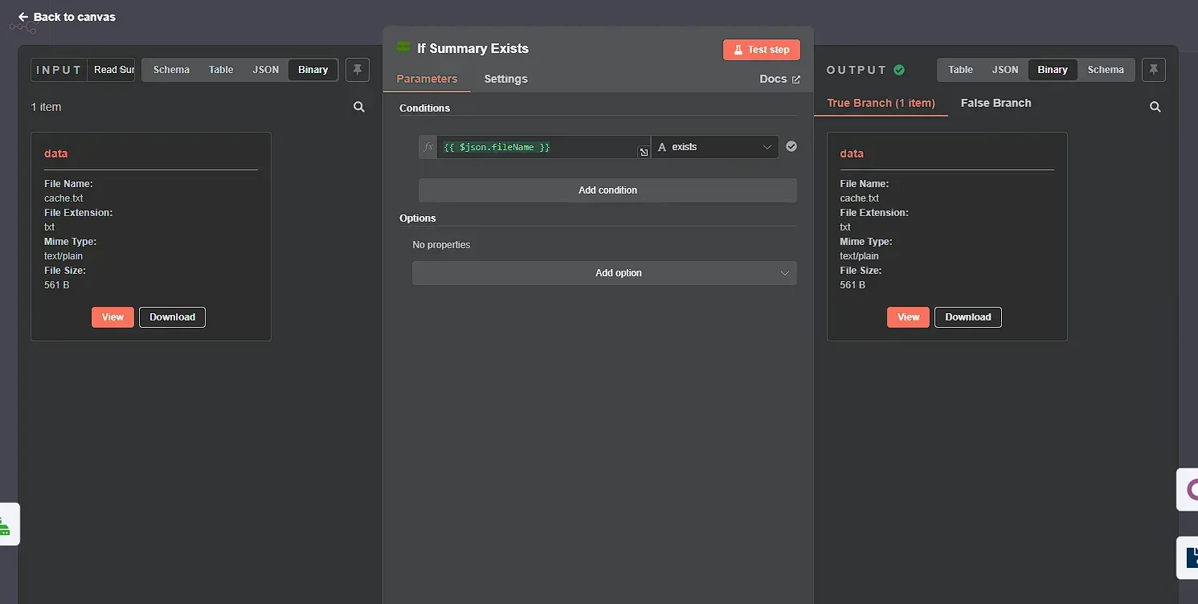This screenshot has width=1198, height=604.
Task: Open the False Branch output tab
Action: click(996, 103)
